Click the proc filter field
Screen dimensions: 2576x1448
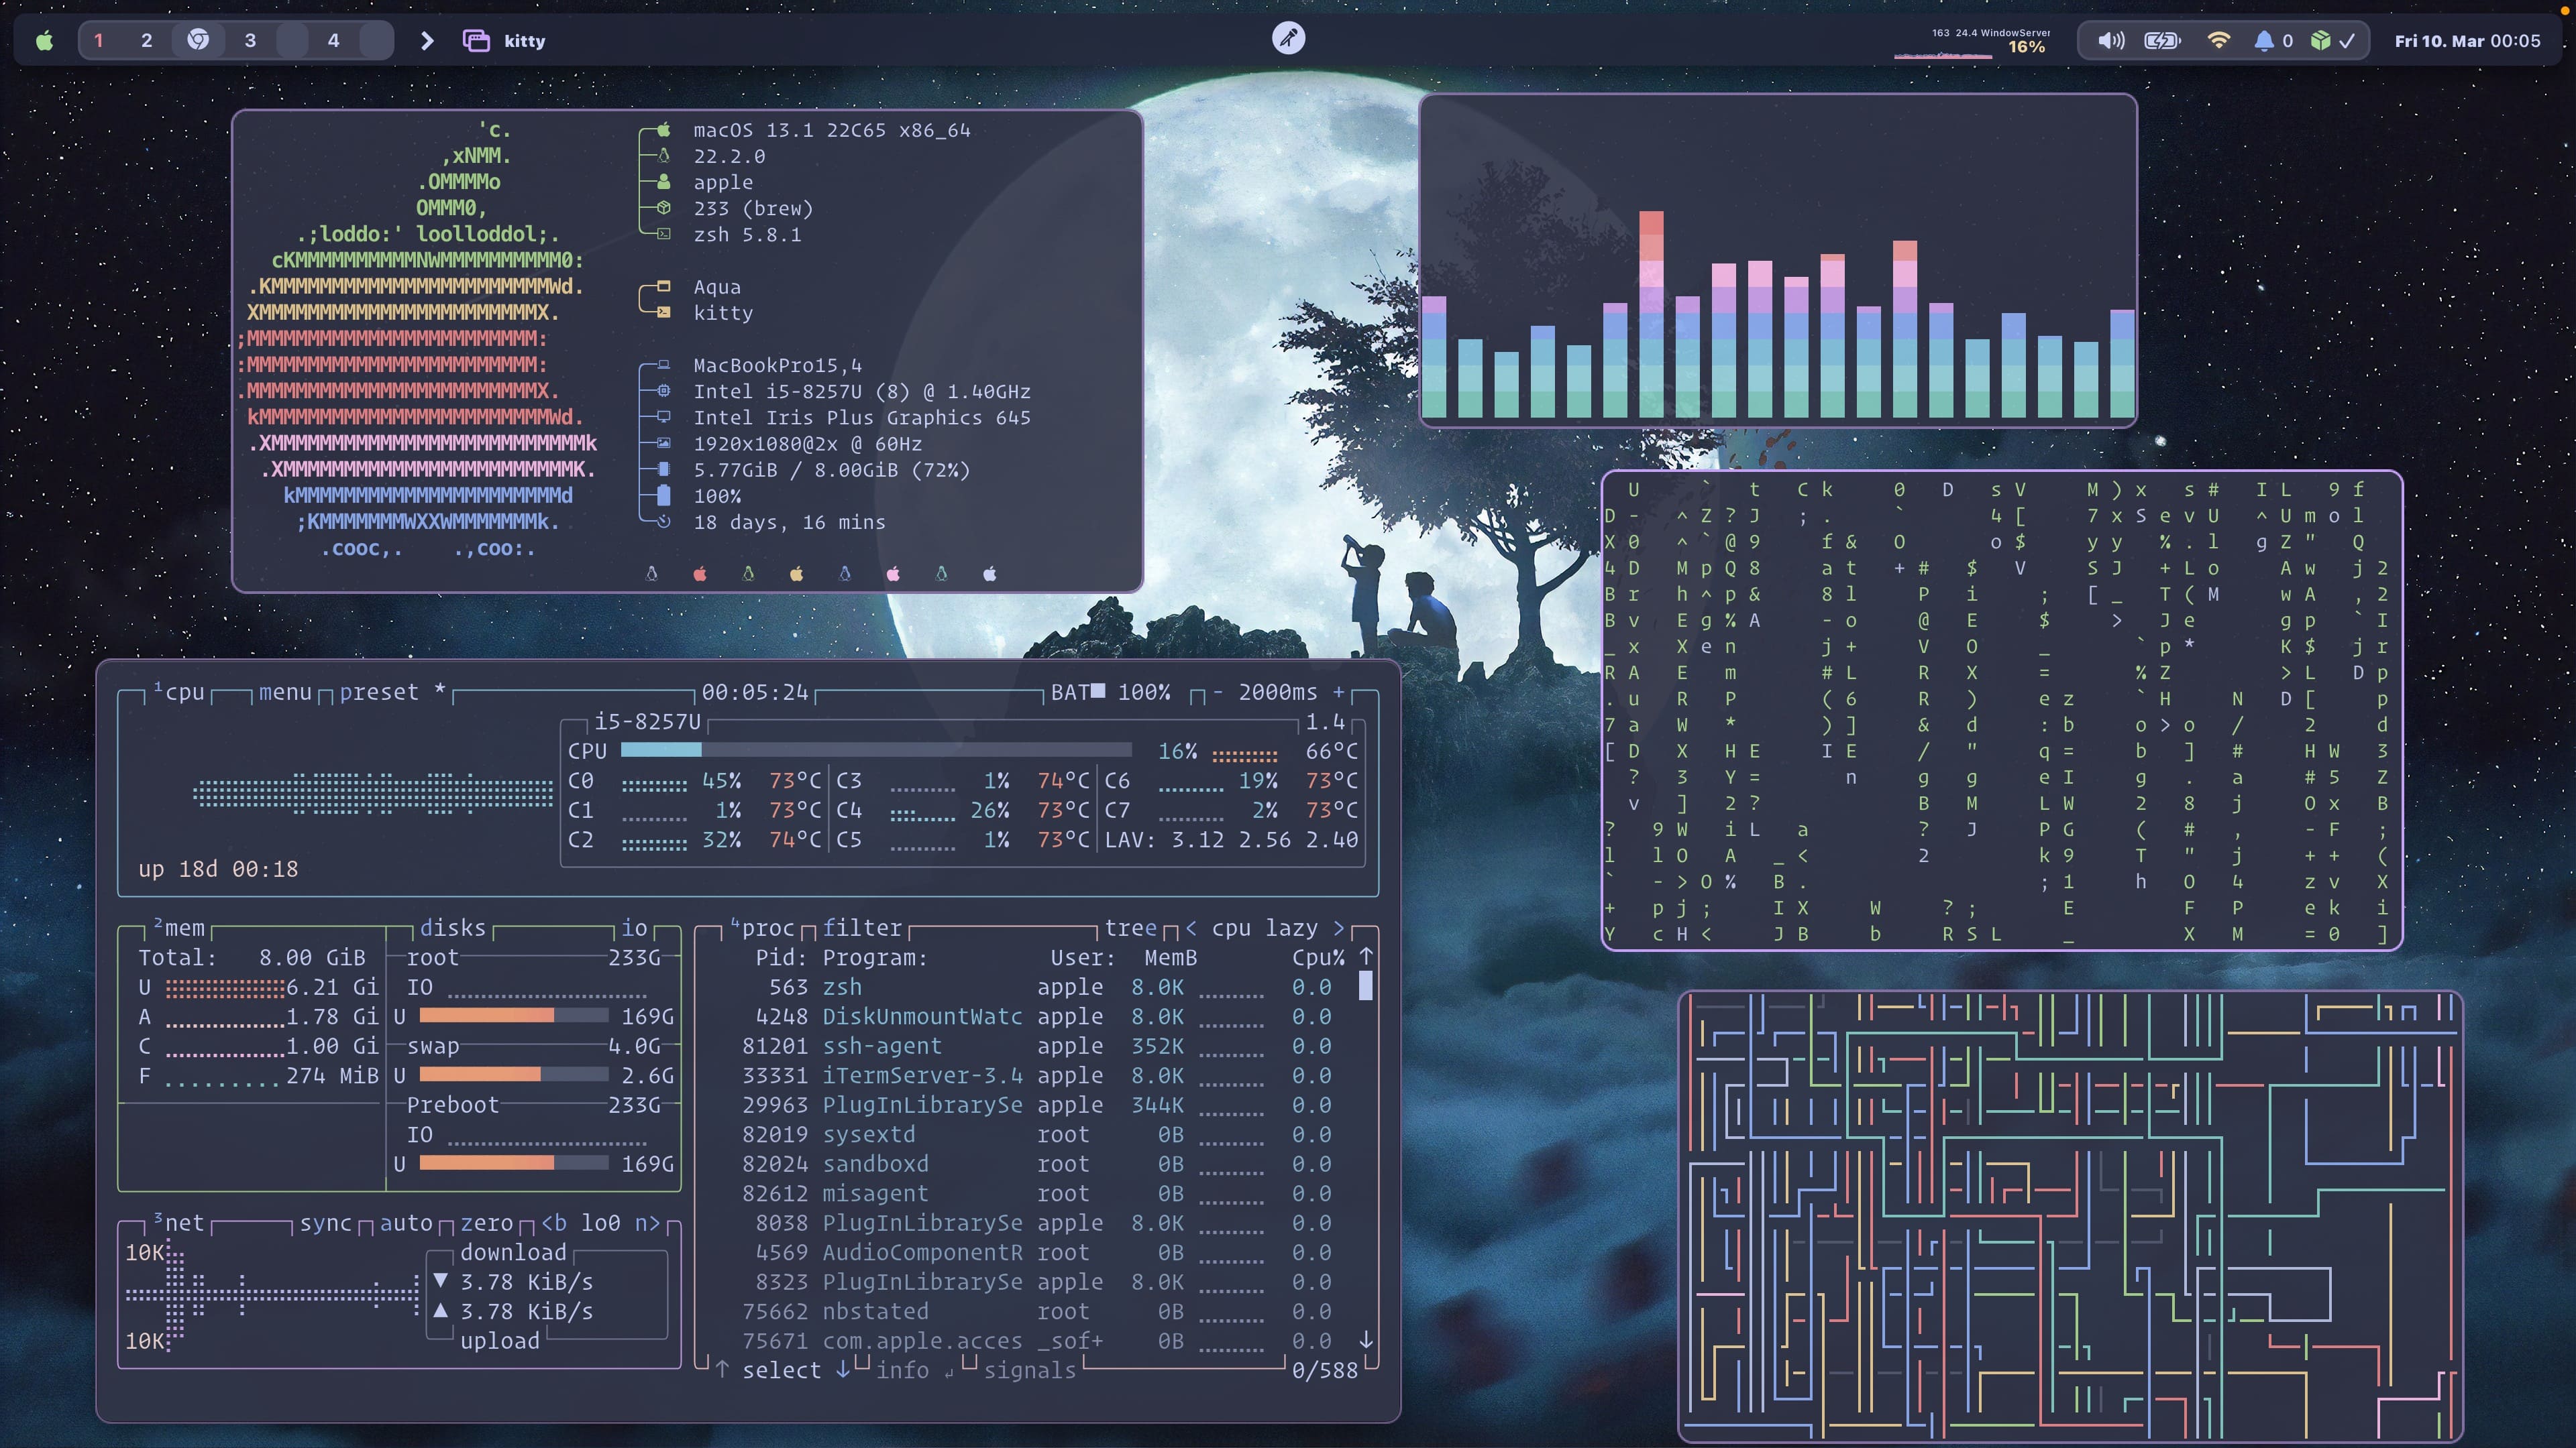pyautogui.click(x=862, y=928)
